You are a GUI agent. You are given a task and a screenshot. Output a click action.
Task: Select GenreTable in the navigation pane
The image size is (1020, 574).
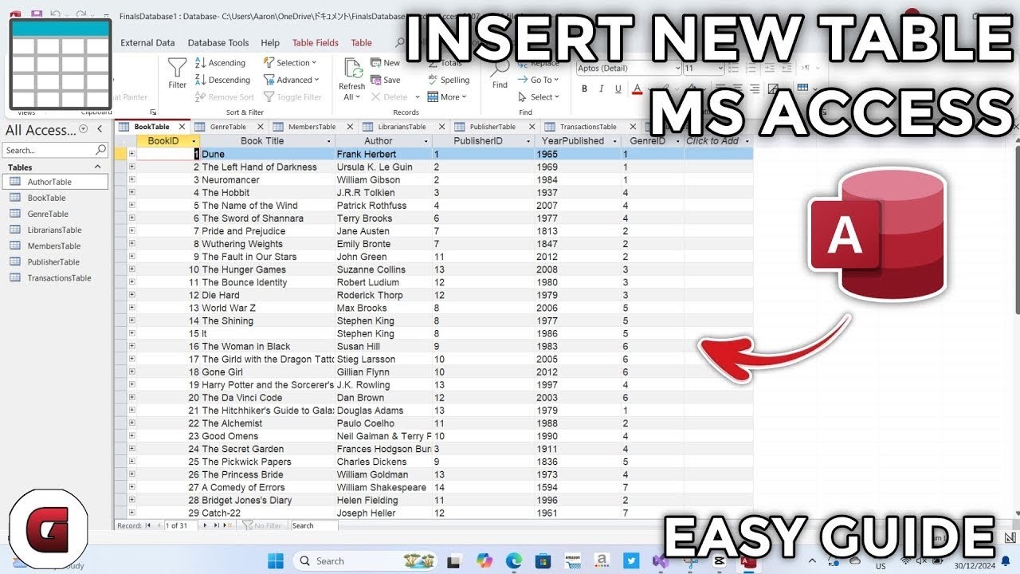(x=56, y=214)
